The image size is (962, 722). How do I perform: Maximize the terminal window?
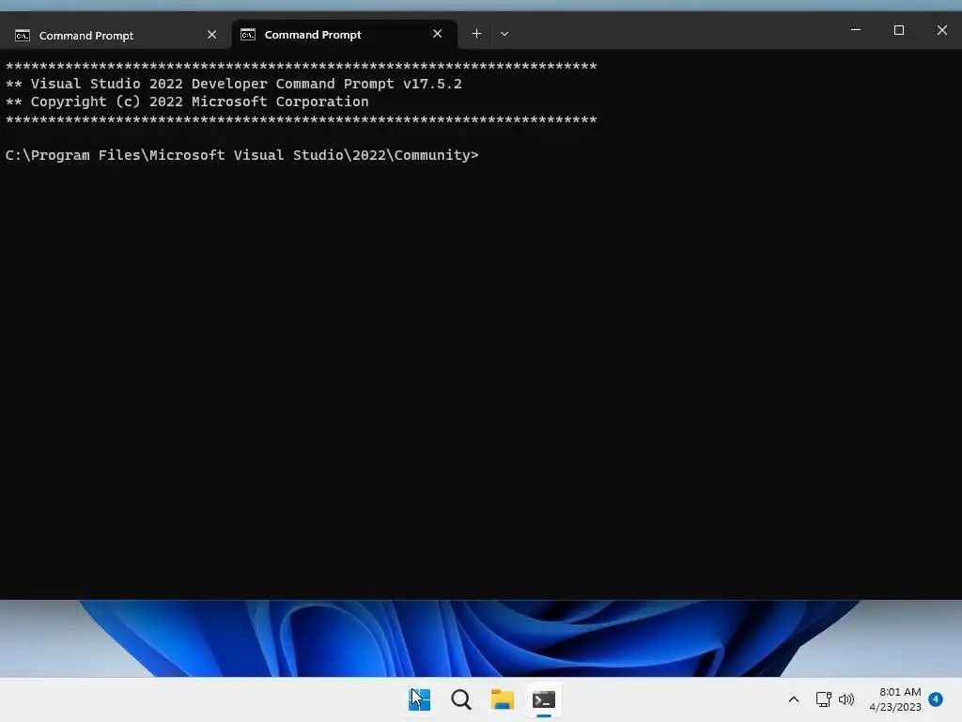(899, 30)
